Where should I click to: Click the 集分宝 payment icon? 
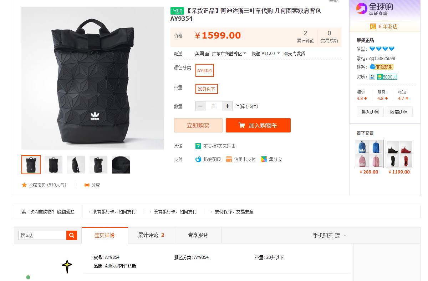coord(264,159)
